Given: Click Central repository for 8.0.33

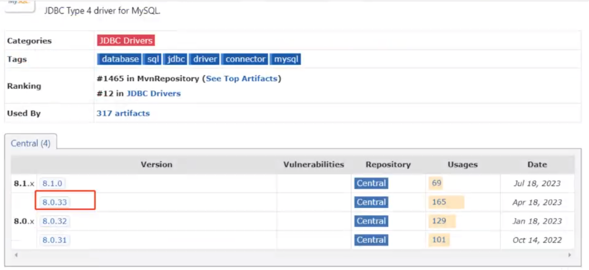Looking at the screenshot, I should tap(371, 202).
